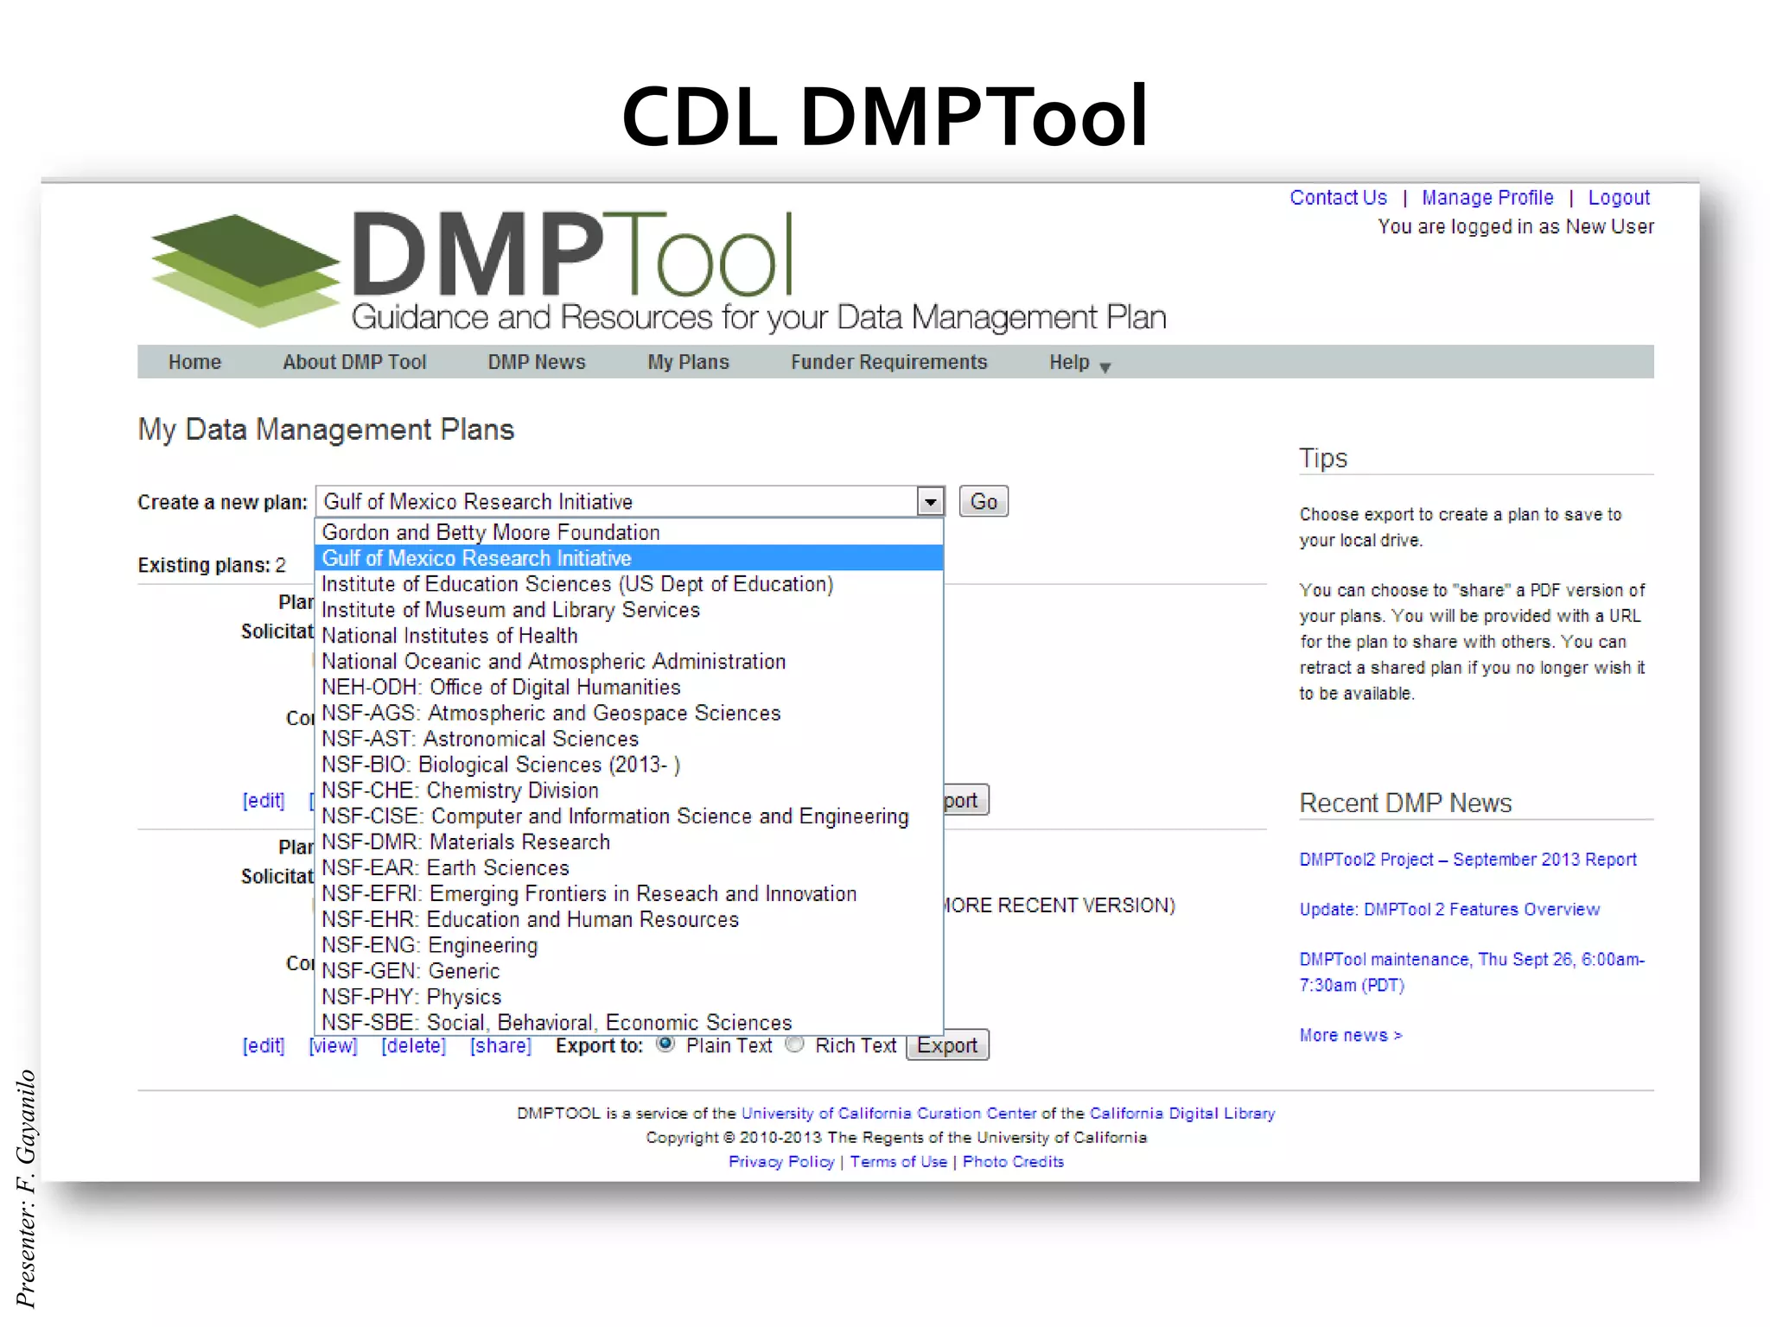Choose NSF-EFRI Emerging Frontiers option
Viewport: 1770px width, 1327px height.
pyautogui.click(x=629, y=893)
